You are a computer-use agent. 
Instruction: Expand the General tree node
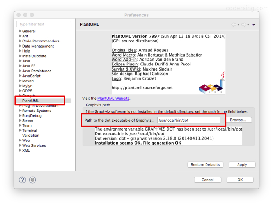coord(20,31)
